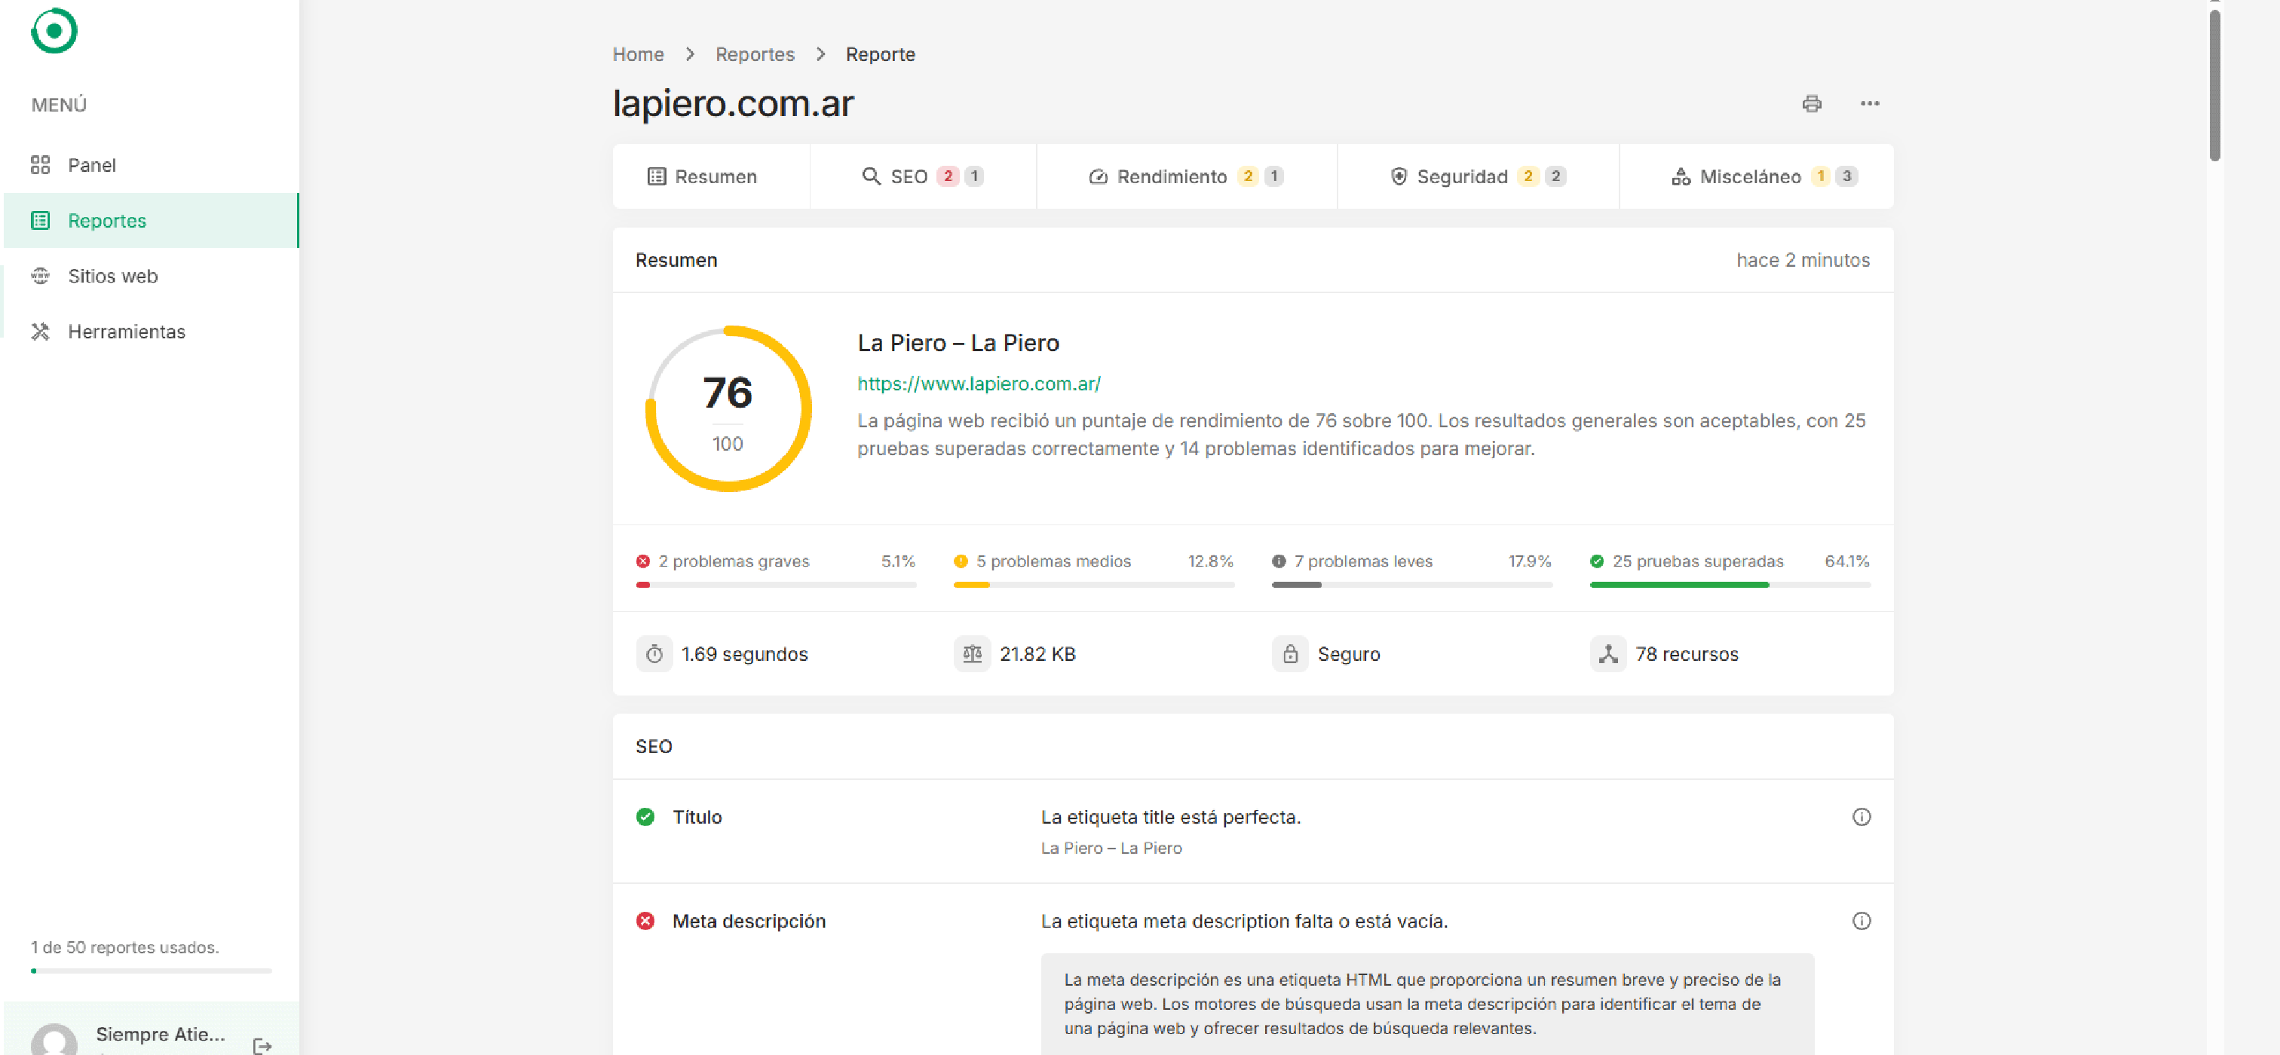Click the Resumen tab list icon
This screenshot has height=1055, width=2280.
tap(657, 177)
